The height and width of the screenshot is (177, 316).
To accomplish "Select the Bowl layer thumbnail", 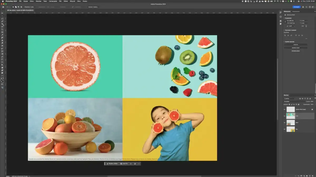I will [290, 122].
